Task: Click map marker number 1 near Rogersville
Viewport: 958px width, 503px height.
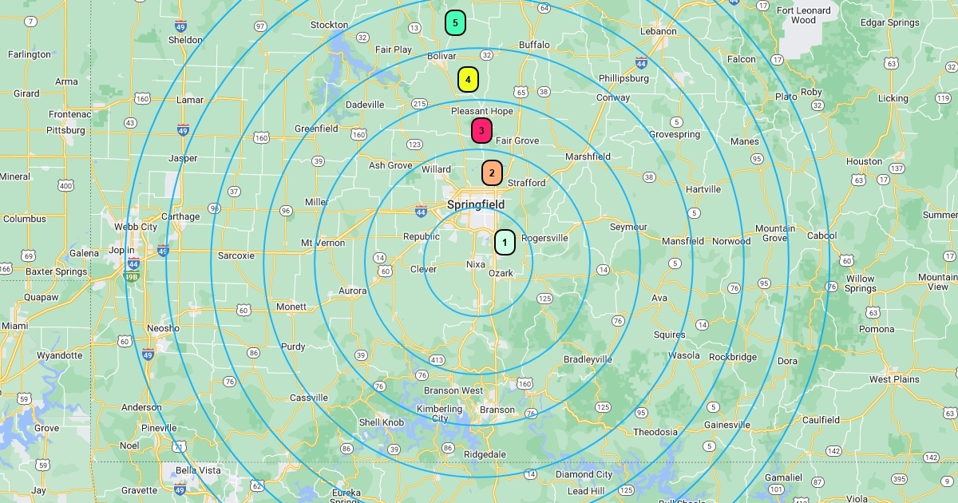Action: coord(505,242)
